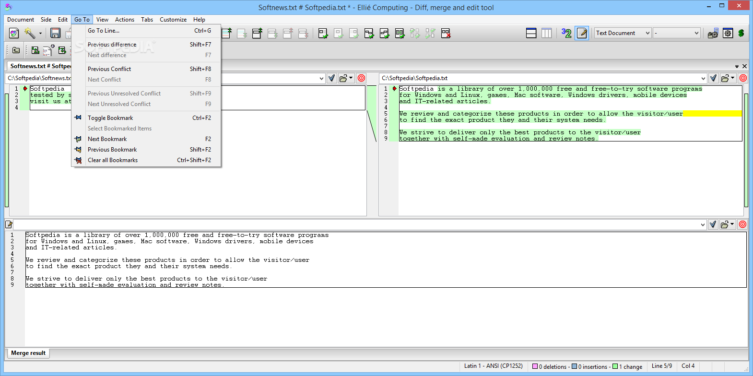Click the red target icon of the left pane
Screen dimensions: 753x376
(x=361, y=78)
